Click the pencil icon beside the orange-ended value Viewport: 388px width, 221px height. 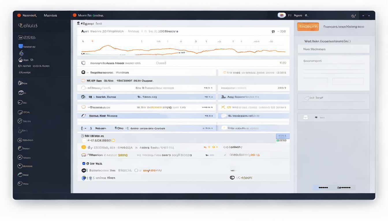click(x=225, y=155)
